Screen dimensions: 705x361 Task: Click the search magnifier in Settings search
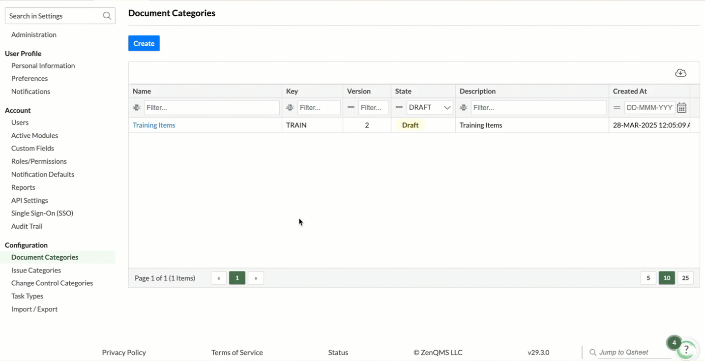tap(107, 16)
